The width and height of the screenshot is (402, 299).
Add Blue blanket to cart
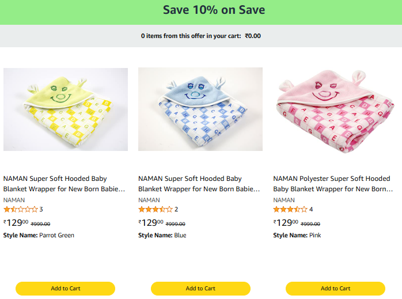click(200, 289)
